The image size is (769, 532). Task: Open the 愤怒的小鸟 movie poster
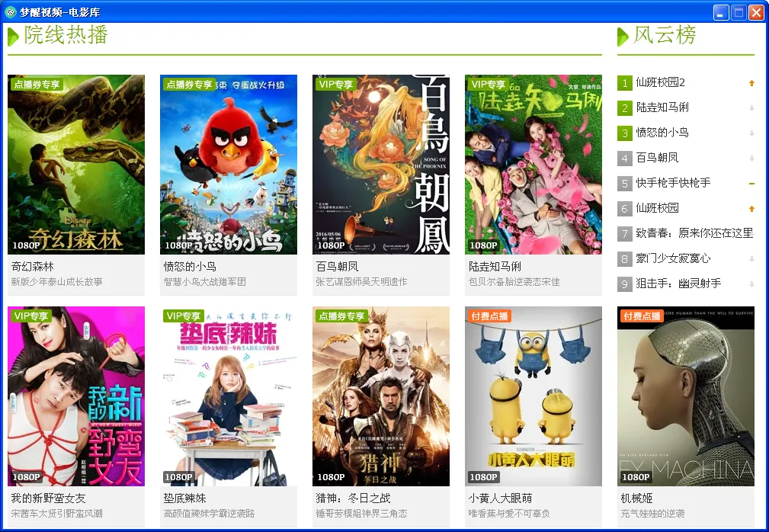coord(229,164)
